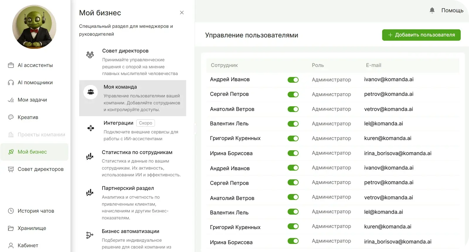Toggle access for first Валентин Лель row
This screenshot has width=469, height=252.
pyautogui.click(x=293, y=124)
